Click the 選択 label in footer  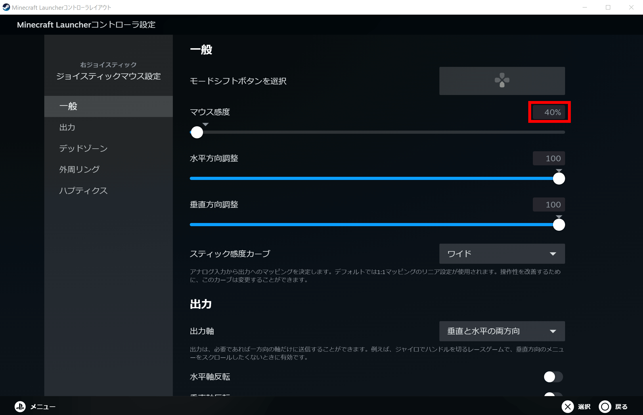[584, 407]
